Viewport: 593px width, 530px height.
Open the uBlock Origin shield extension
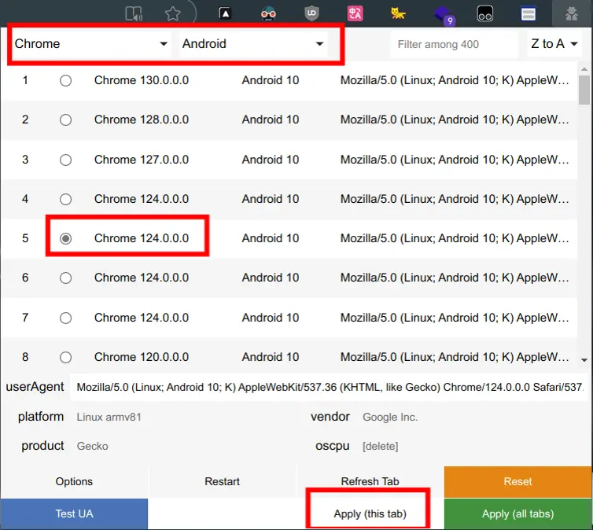pyautogui.click(x=311, y=13)
